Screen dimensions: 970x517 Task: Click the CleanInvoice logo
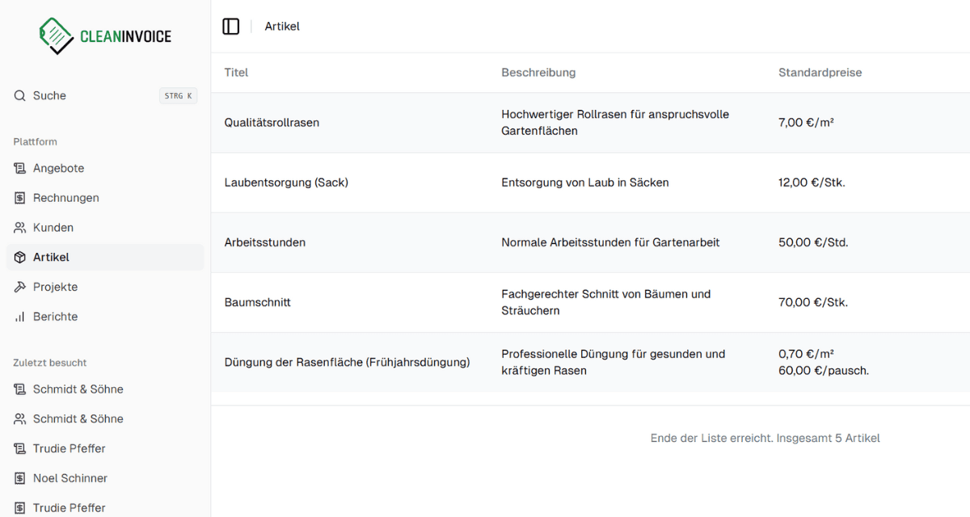[105, 36]
